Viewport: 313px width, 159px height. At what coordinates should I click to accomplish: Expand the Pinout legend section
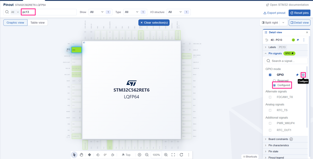[x=265, y=157]
